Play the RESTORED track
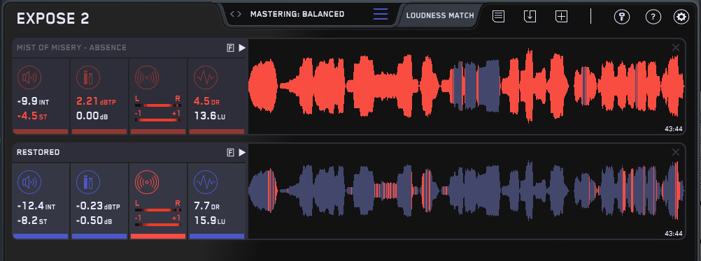This screenshot has height=261, width=701. point(242,153)
